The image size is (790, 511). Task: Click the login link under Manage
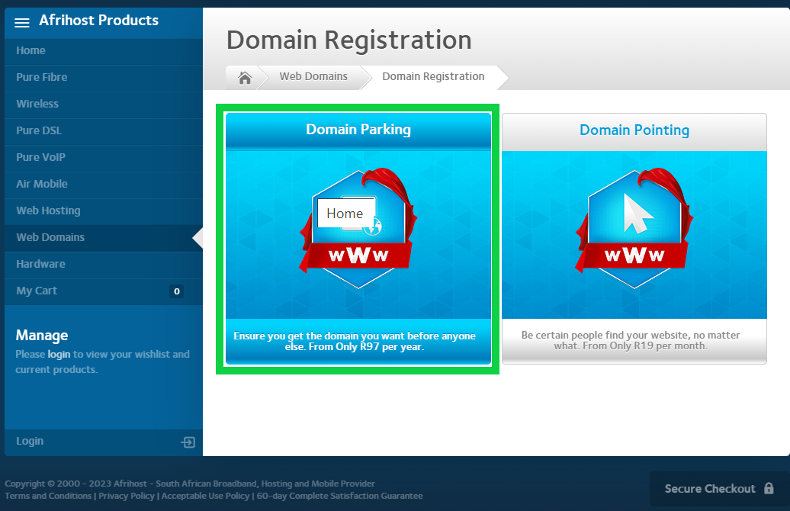click(x=59, y=354)
